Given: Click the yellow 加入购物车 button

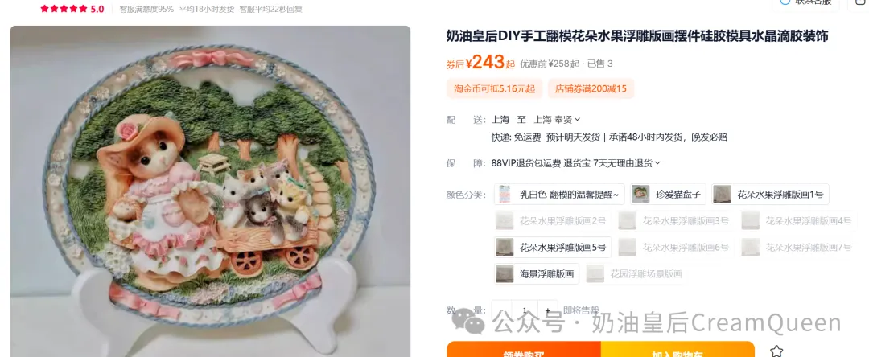Looking at the screenshot, I should 677,349.
